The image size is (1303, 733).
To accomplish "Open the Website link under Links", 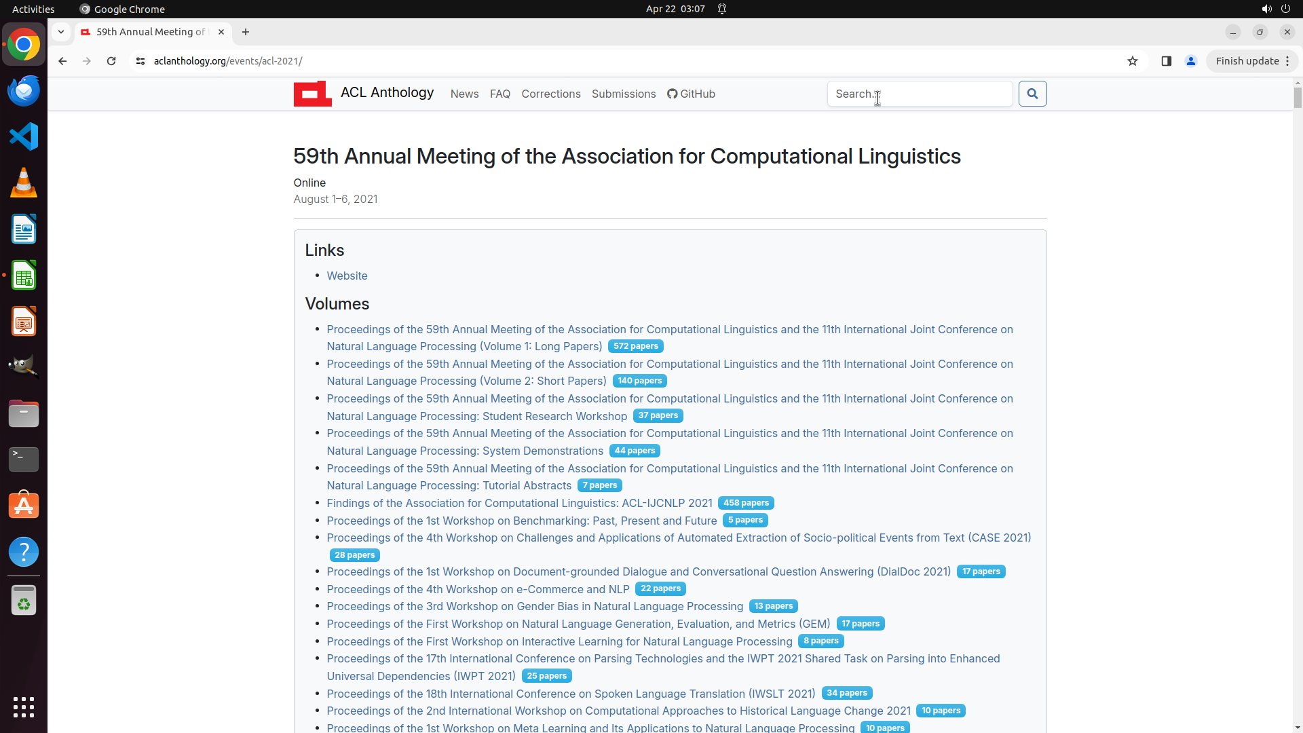I will point(347,276).
